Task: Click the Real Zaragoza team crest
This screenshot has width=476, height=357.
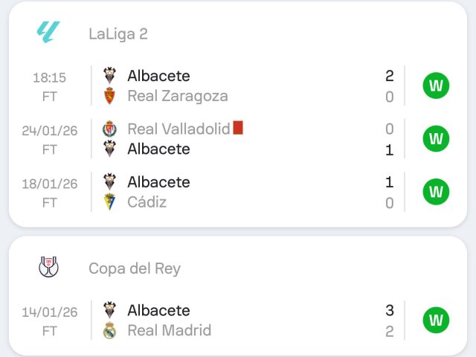Action: click(x=110, y=96)
